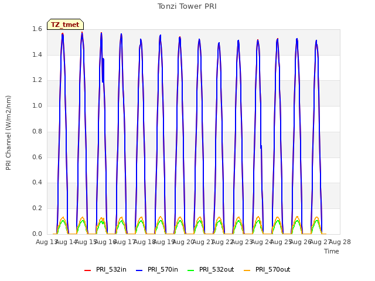Click the Aug 20 x-axis tick label
Image resolution: width=375 pixels, height=281 pixels.
tap(183, 242)
